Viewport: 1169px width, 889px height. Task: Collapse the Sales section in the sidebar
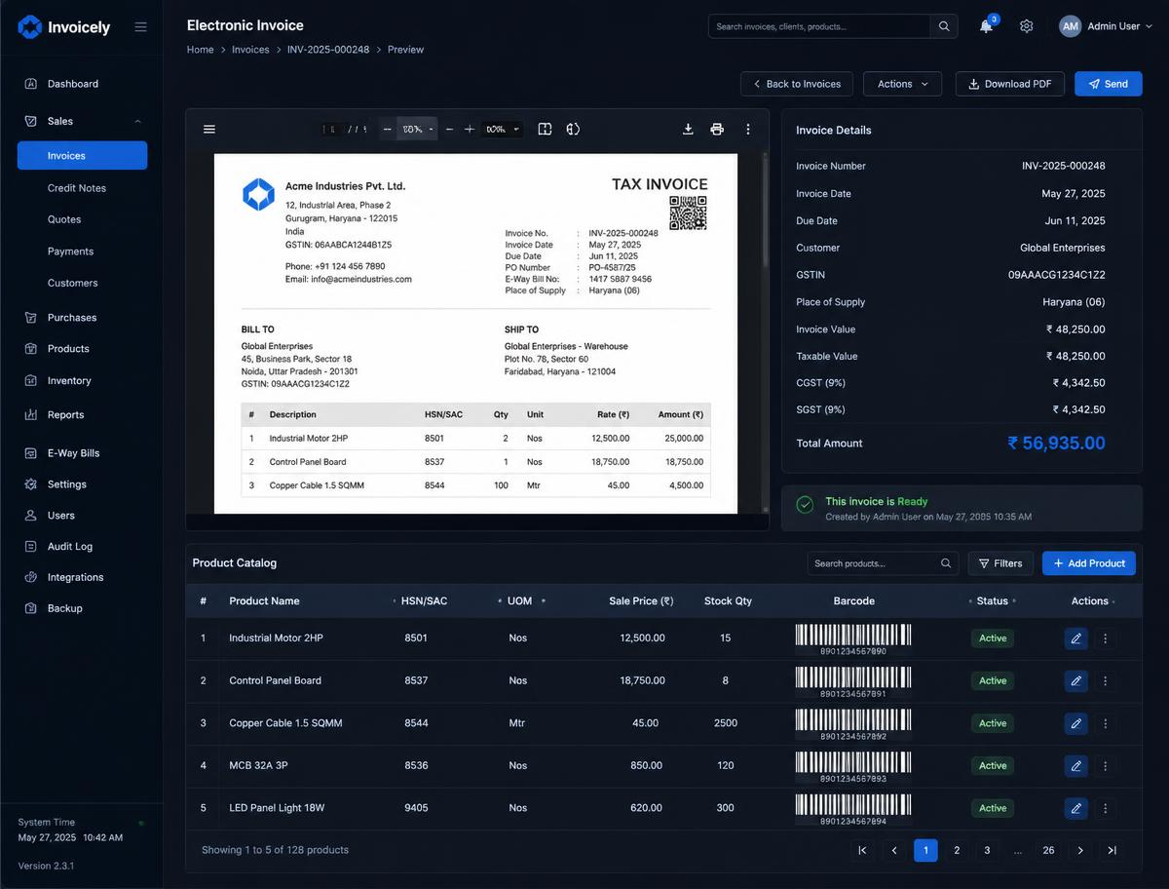(137, 121)
